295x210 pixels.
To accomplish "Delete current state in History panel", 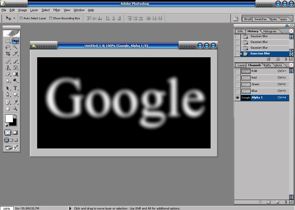I will (x=285, y=59).
